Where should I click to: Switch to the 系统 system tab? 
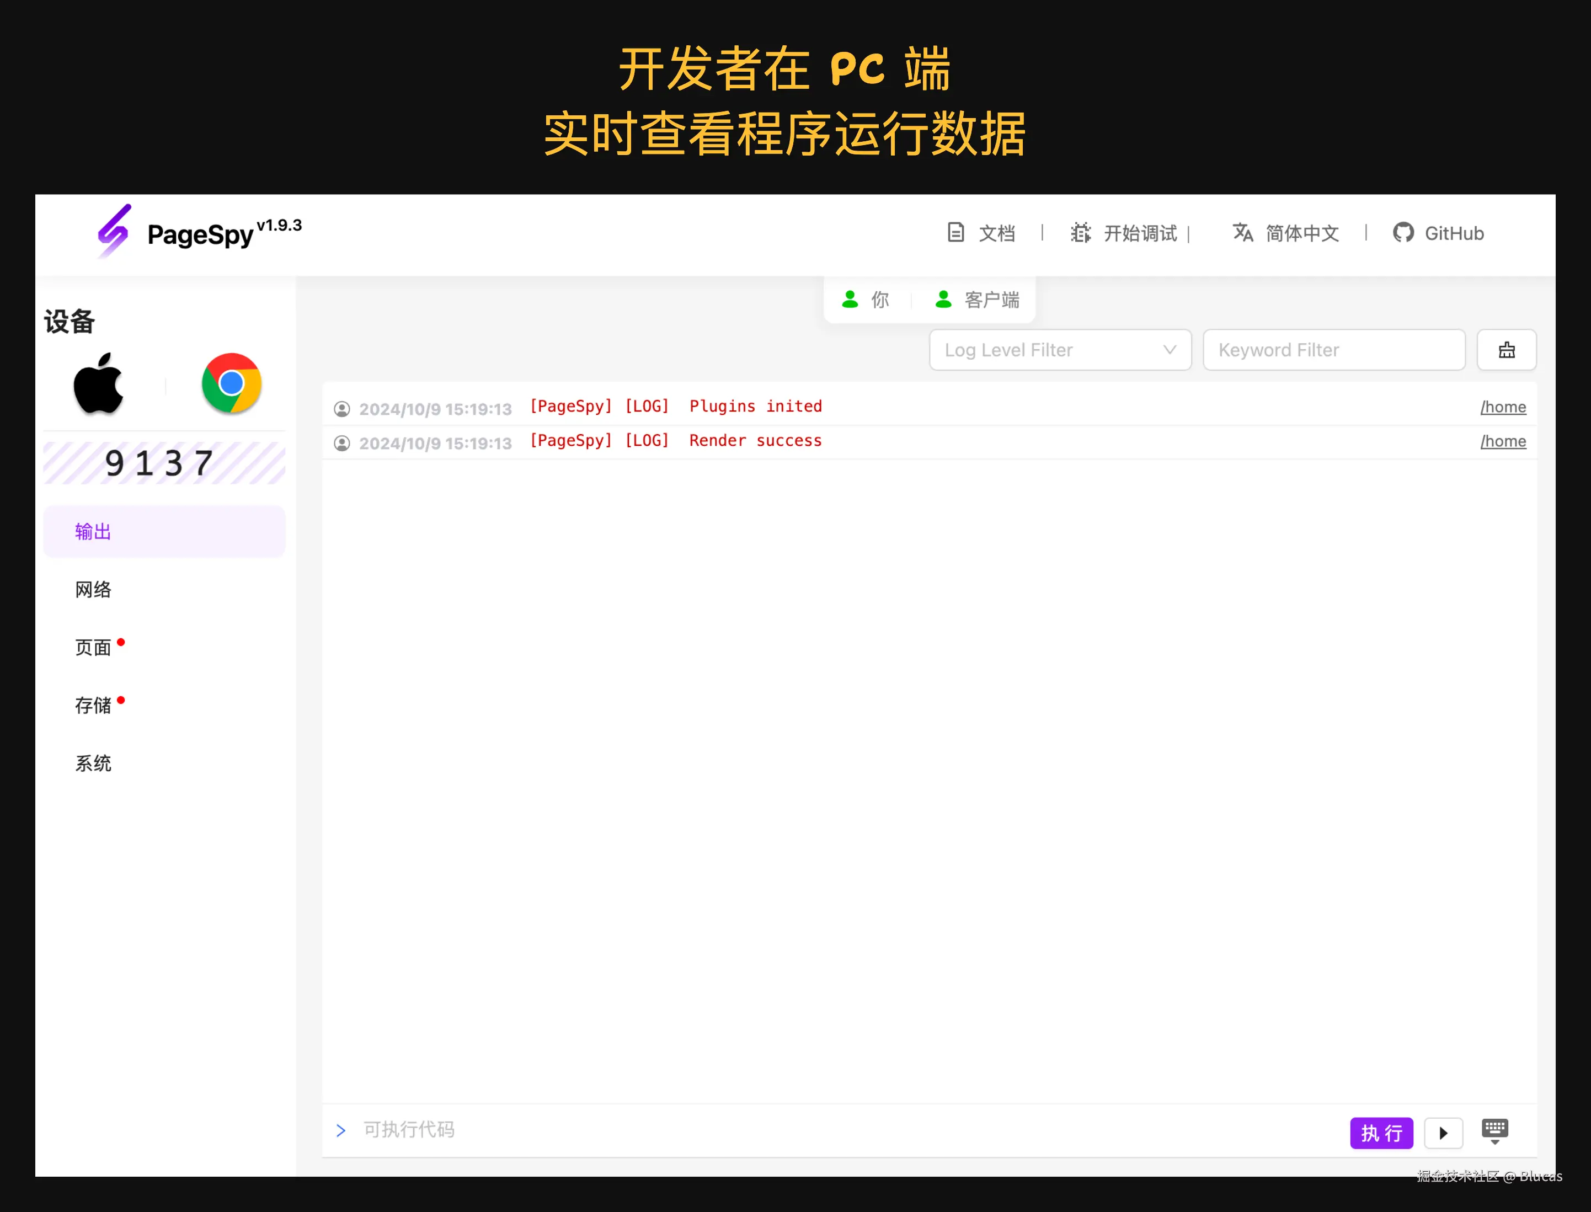point(93,762)
